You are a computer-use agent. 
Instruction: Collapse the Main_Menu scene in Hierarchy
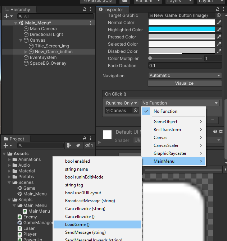tap(15, 23)
